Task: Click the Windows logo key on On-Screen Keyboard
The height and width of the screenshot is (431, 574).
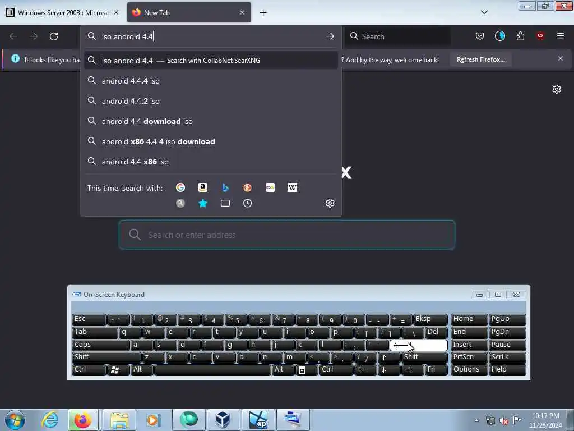Action: tap(118, 370)
